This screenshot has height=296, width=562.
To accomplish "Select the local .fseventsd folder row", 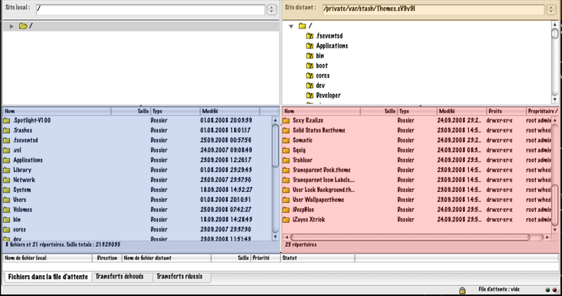I will coord(137,140).
